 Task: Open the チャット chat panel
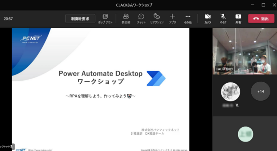(x=141, y=19)
